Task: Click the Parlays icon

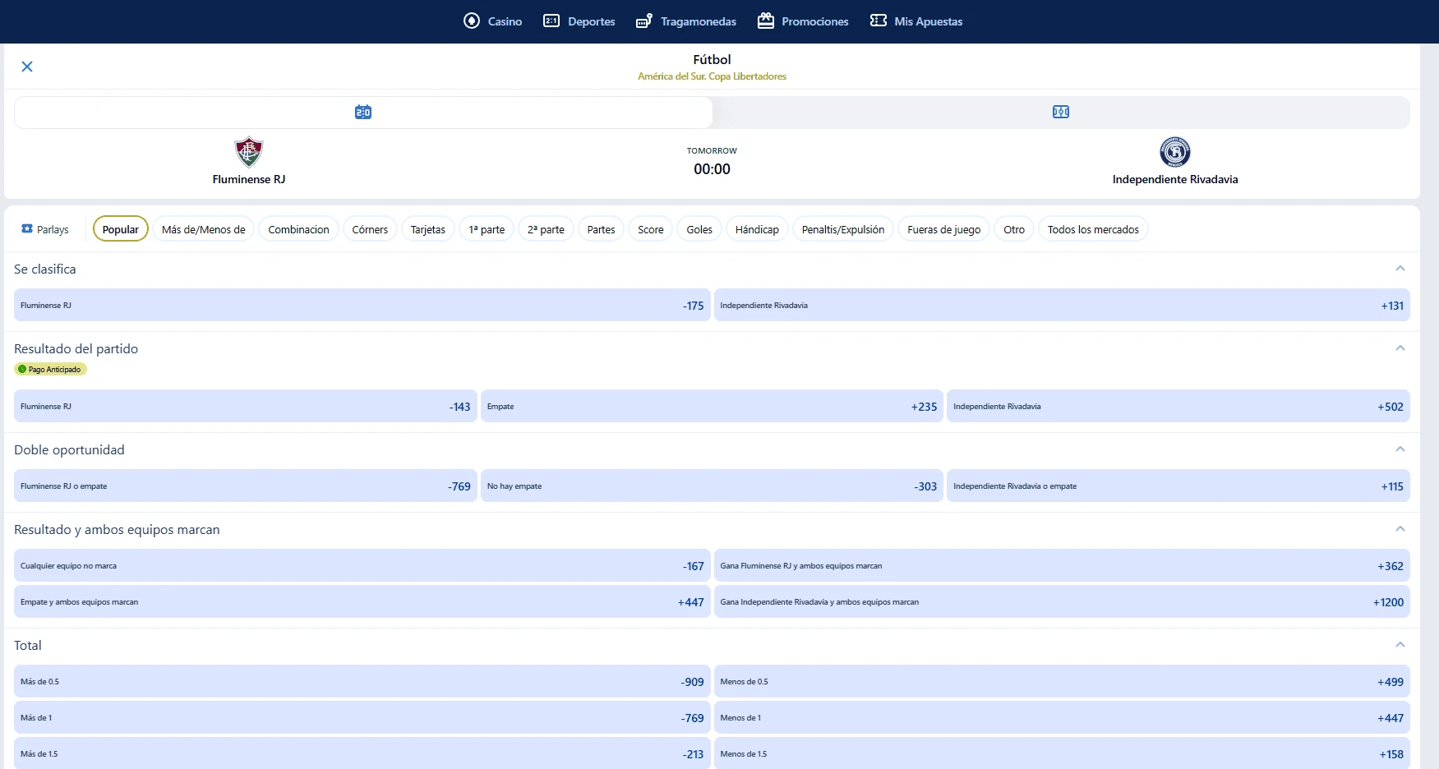Action: pyautogui.click(x=27, y=228)
